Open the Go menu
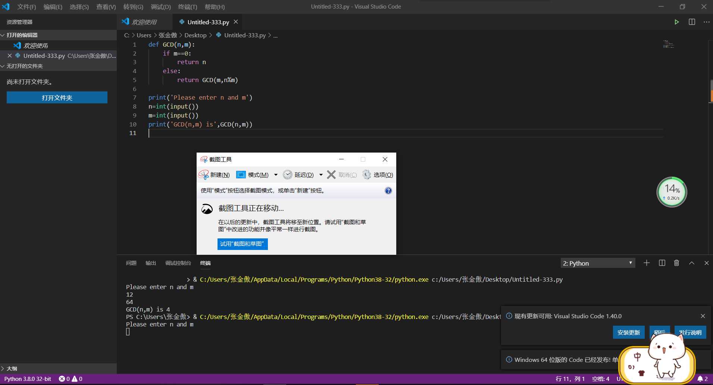Image resolution: width=713 pixels, height=385 pixels. [x=133, y=7]
